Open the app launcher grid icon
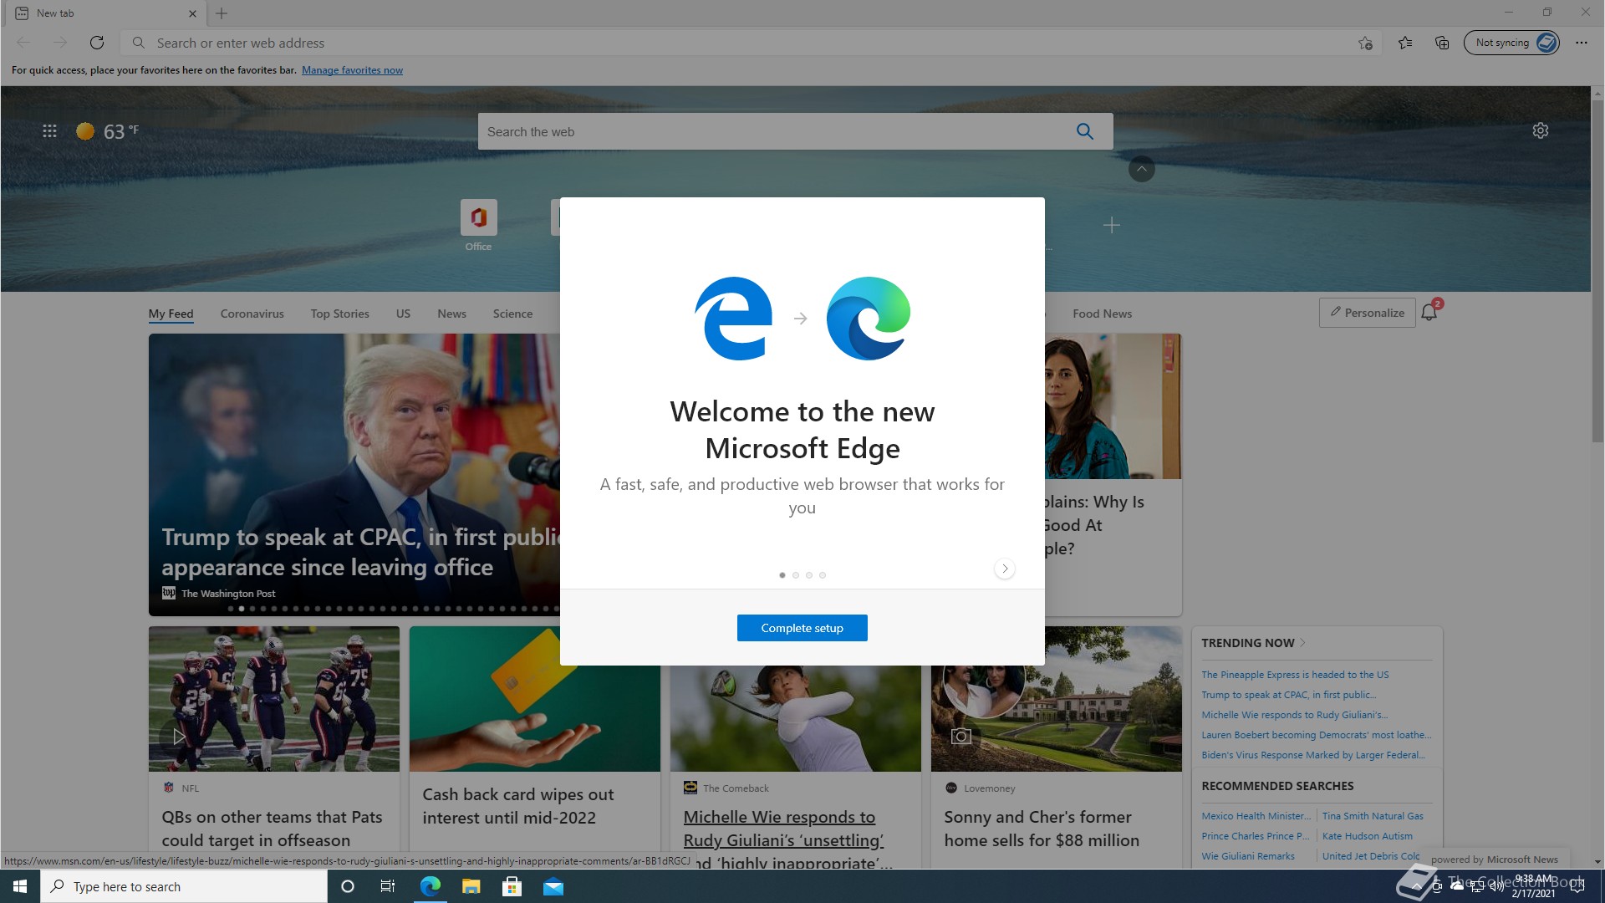Screen dimensions: 1605x903 click(x=49, y=131)
